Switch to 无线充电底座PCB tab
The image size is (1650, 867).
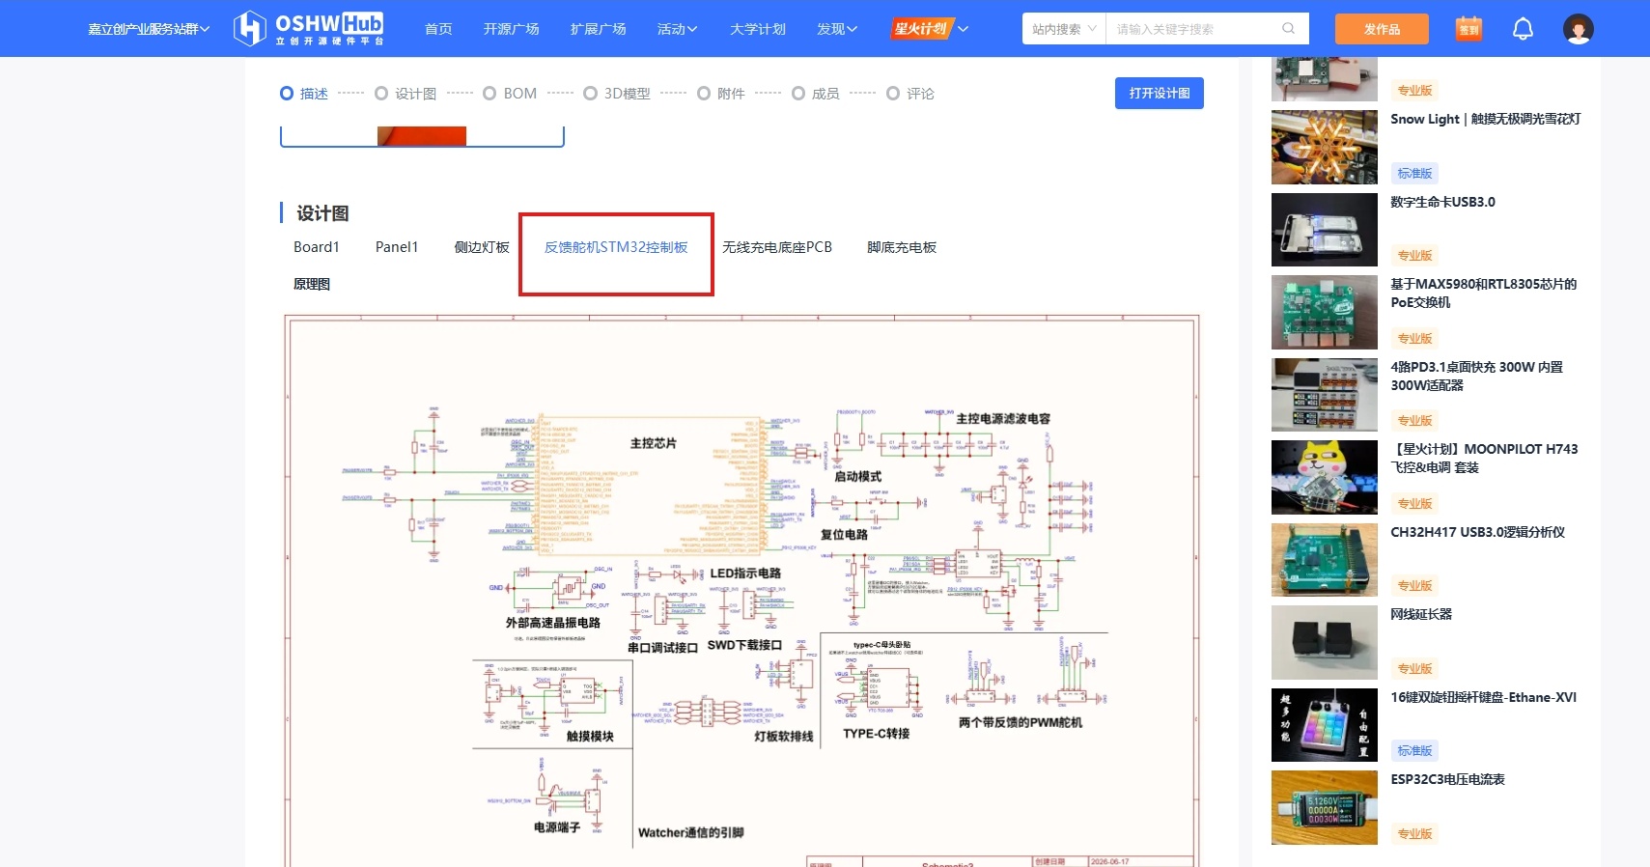tap(777, 247)
